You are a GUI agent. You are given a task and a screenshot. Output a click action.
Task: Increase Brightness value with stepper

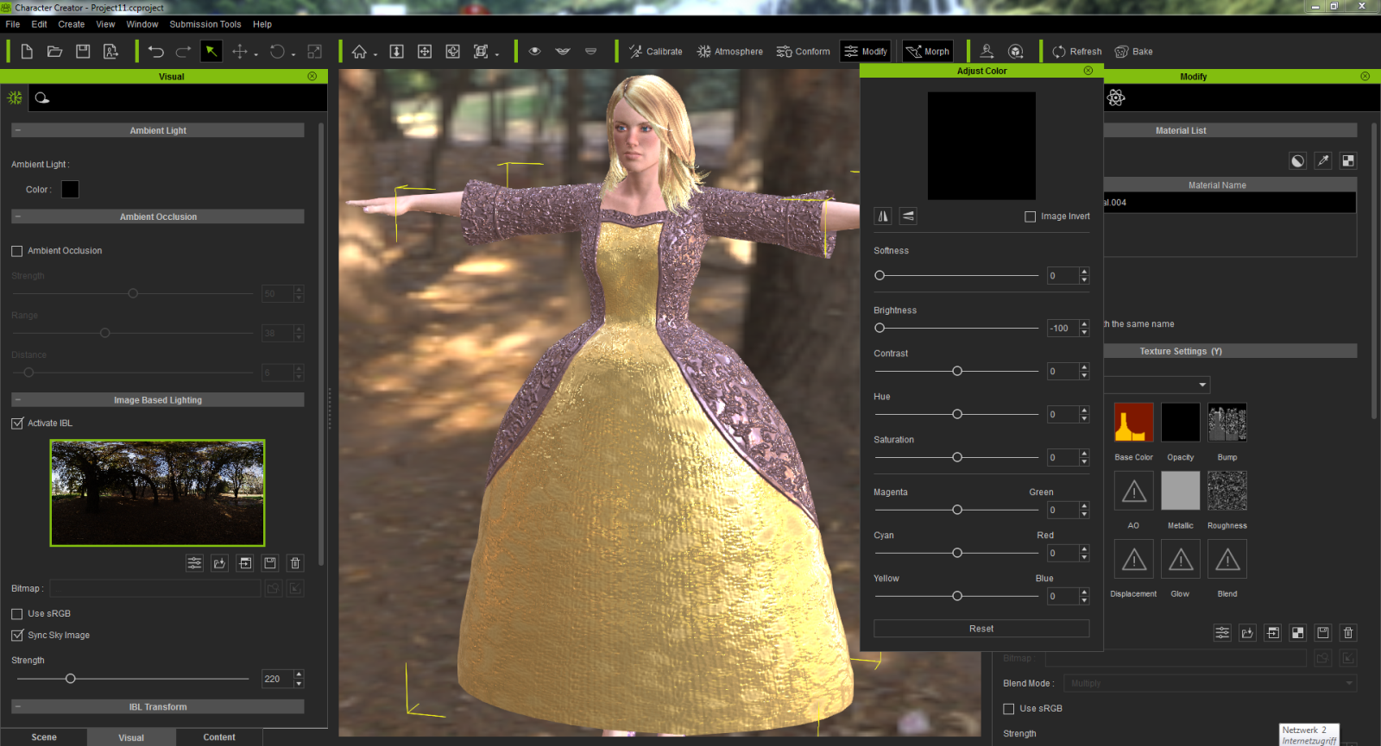[1084, 324]
